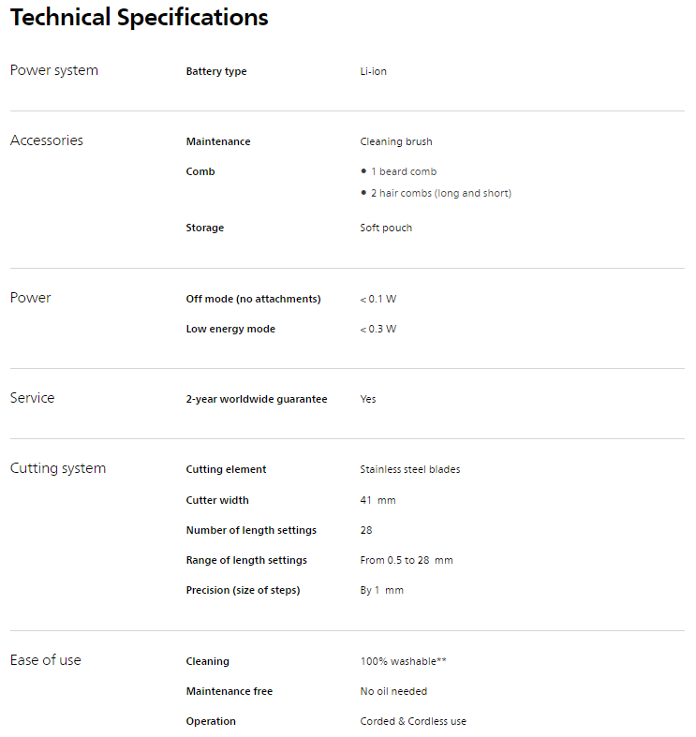Click the Service section label
Image resolution: width=696 pixels, height=737 pixels.
(32, 398)
